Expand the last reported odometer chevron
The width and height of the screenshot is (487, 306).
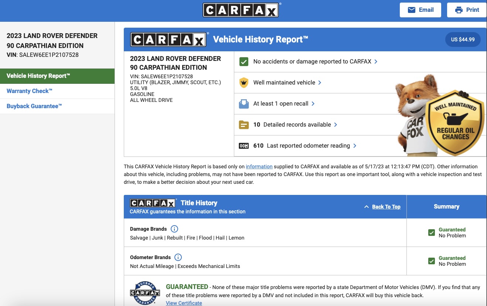(355, 146)
